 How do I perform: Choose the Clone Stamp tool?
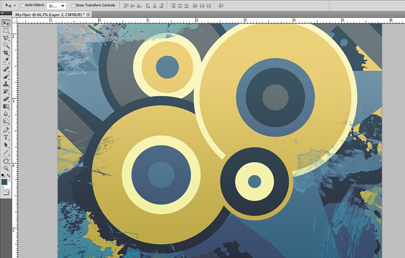[6, 84]
